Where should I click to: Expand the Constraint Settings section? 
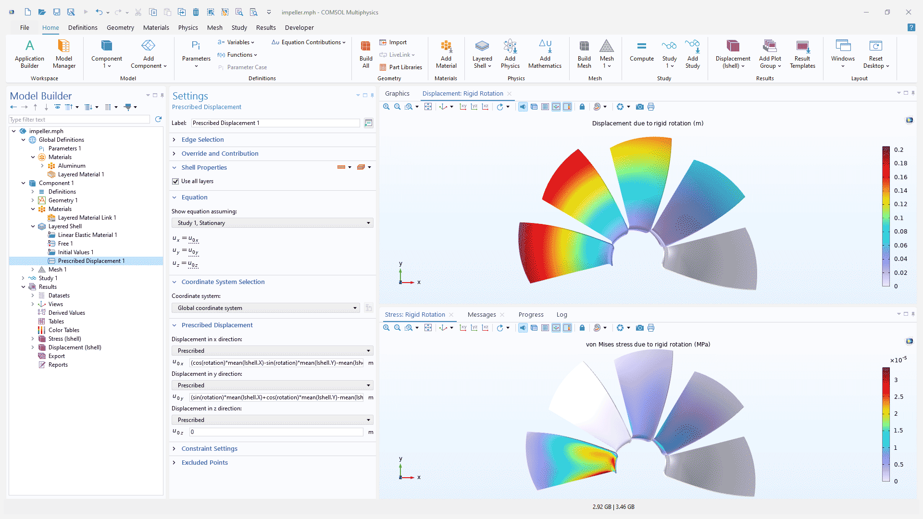[x=209, y=448]
